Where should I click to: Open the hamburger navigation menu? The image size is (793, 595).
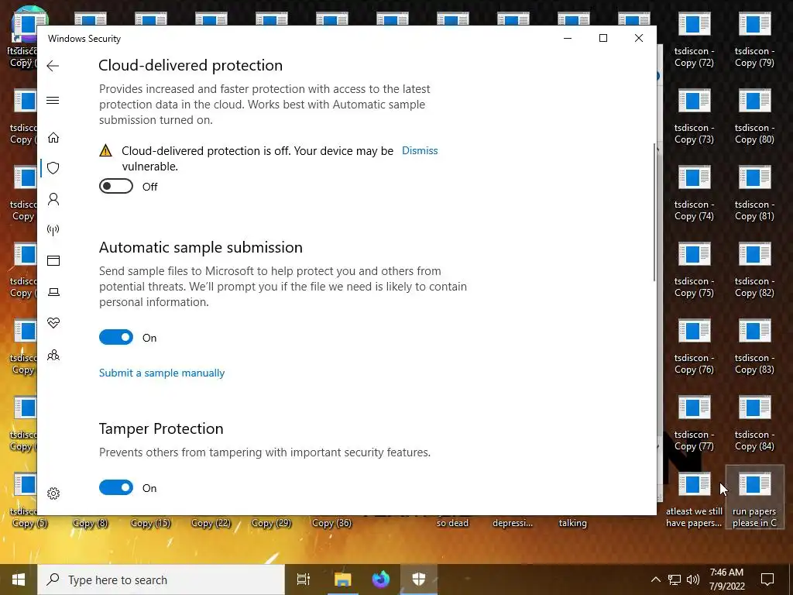(x=53, y=100)
